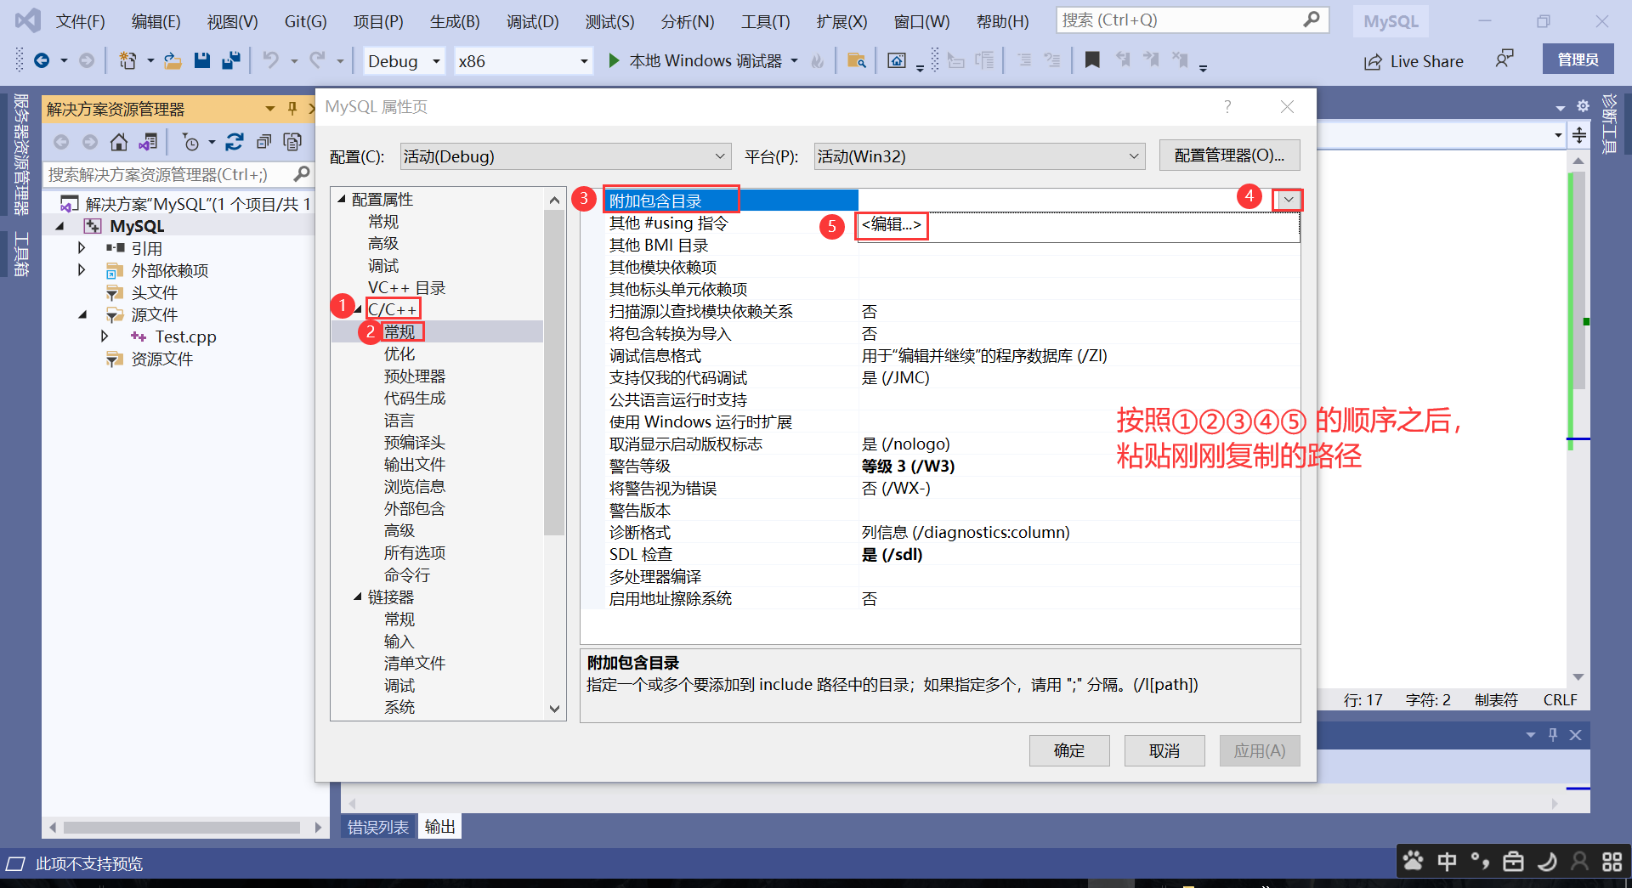Click the home icon in Solution Explorer
Screen dimensions: 1632x888
119,142
